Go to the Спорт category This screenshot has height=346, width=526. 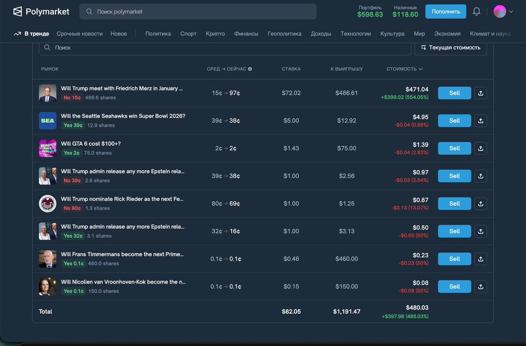(x=188, y=34)
